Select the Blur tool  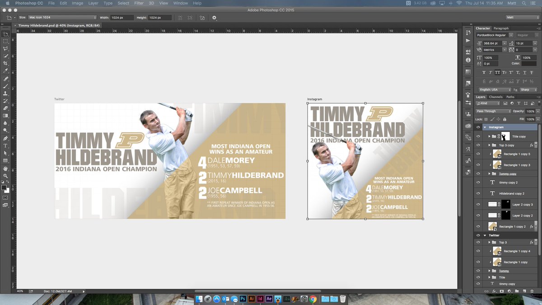coord(6,123)
